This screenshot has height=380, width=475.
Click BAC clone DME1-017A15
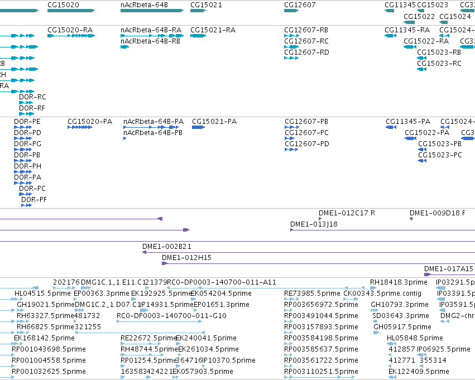point(448,269)
